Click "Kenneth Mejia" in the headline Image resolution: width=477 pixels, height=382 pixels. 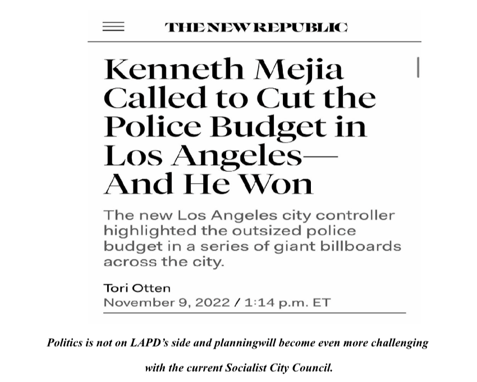(x=223, y=70)
